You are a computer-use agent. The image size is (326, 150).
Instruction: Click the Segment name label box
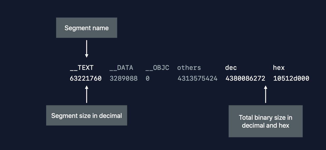(86, 28)
